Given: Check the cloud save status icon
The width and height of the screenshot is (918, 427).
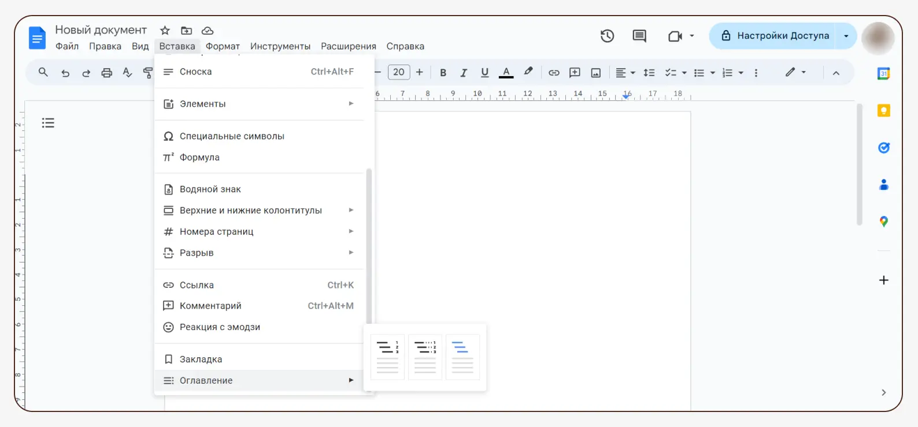Looking at the screenshot, I should (x=208, y=31).
